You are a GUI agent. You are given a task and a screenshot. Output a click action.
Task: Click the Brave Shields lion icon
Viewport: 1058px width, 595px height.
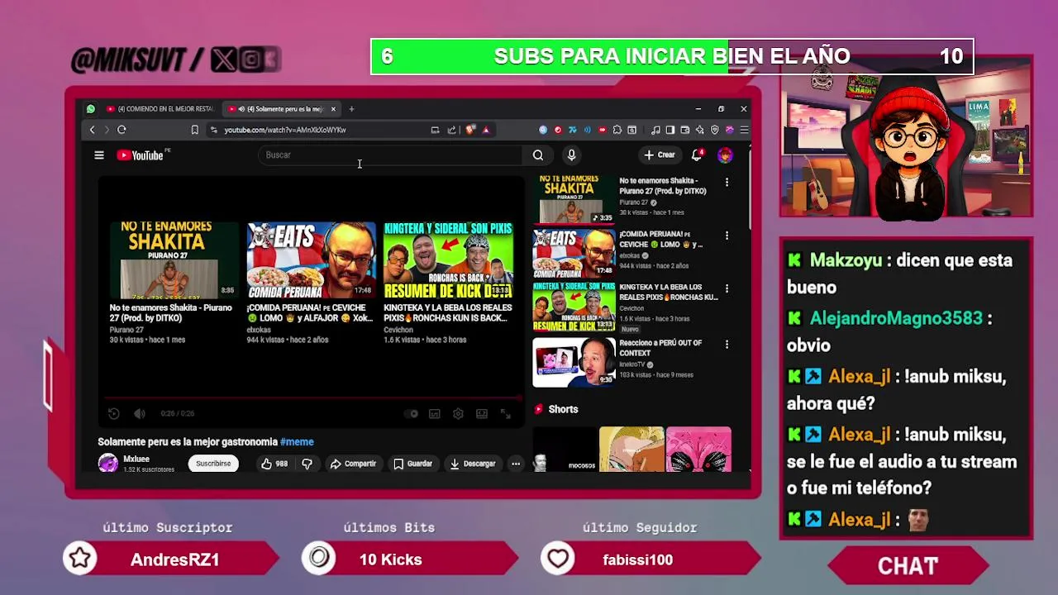[470, 130]
